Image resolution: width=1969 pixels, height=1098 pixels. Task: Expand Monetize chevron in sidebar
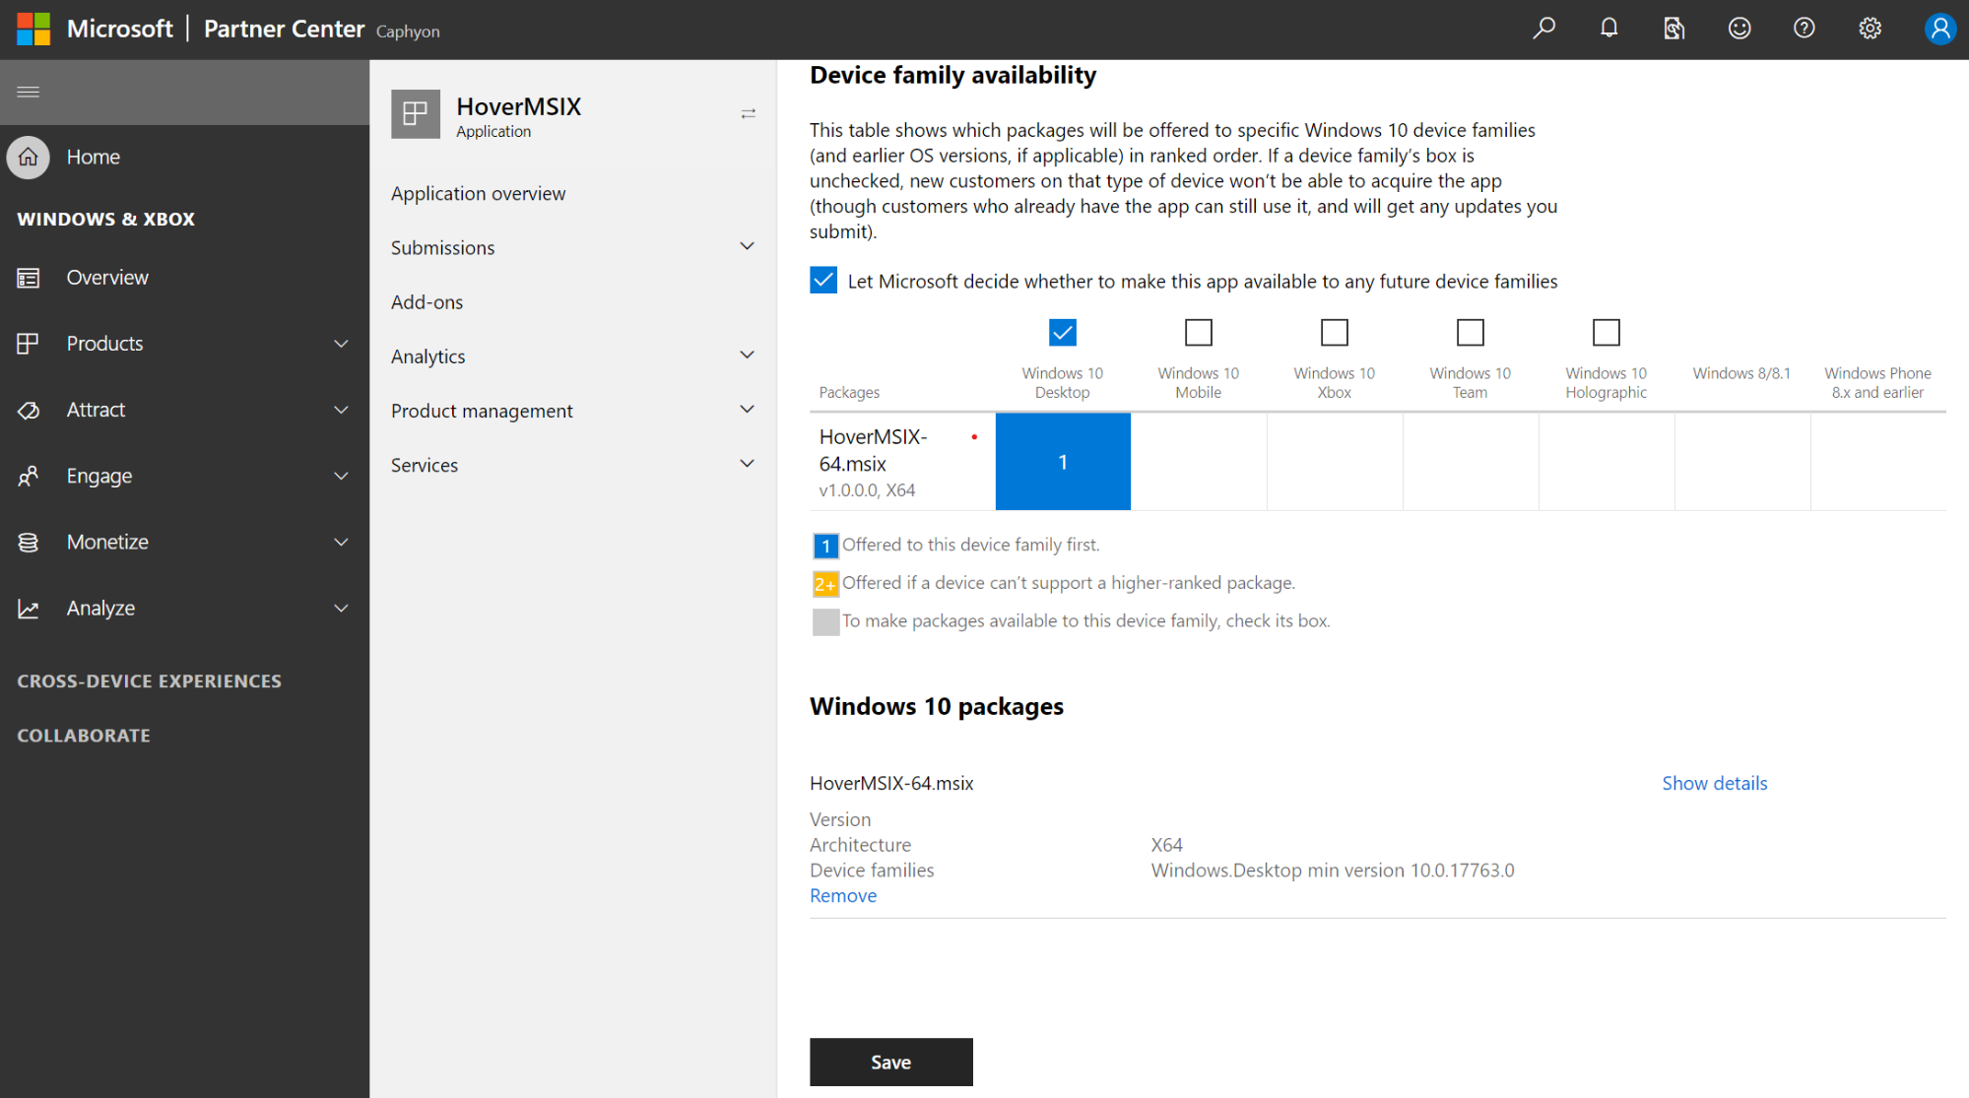pos(341,542)
